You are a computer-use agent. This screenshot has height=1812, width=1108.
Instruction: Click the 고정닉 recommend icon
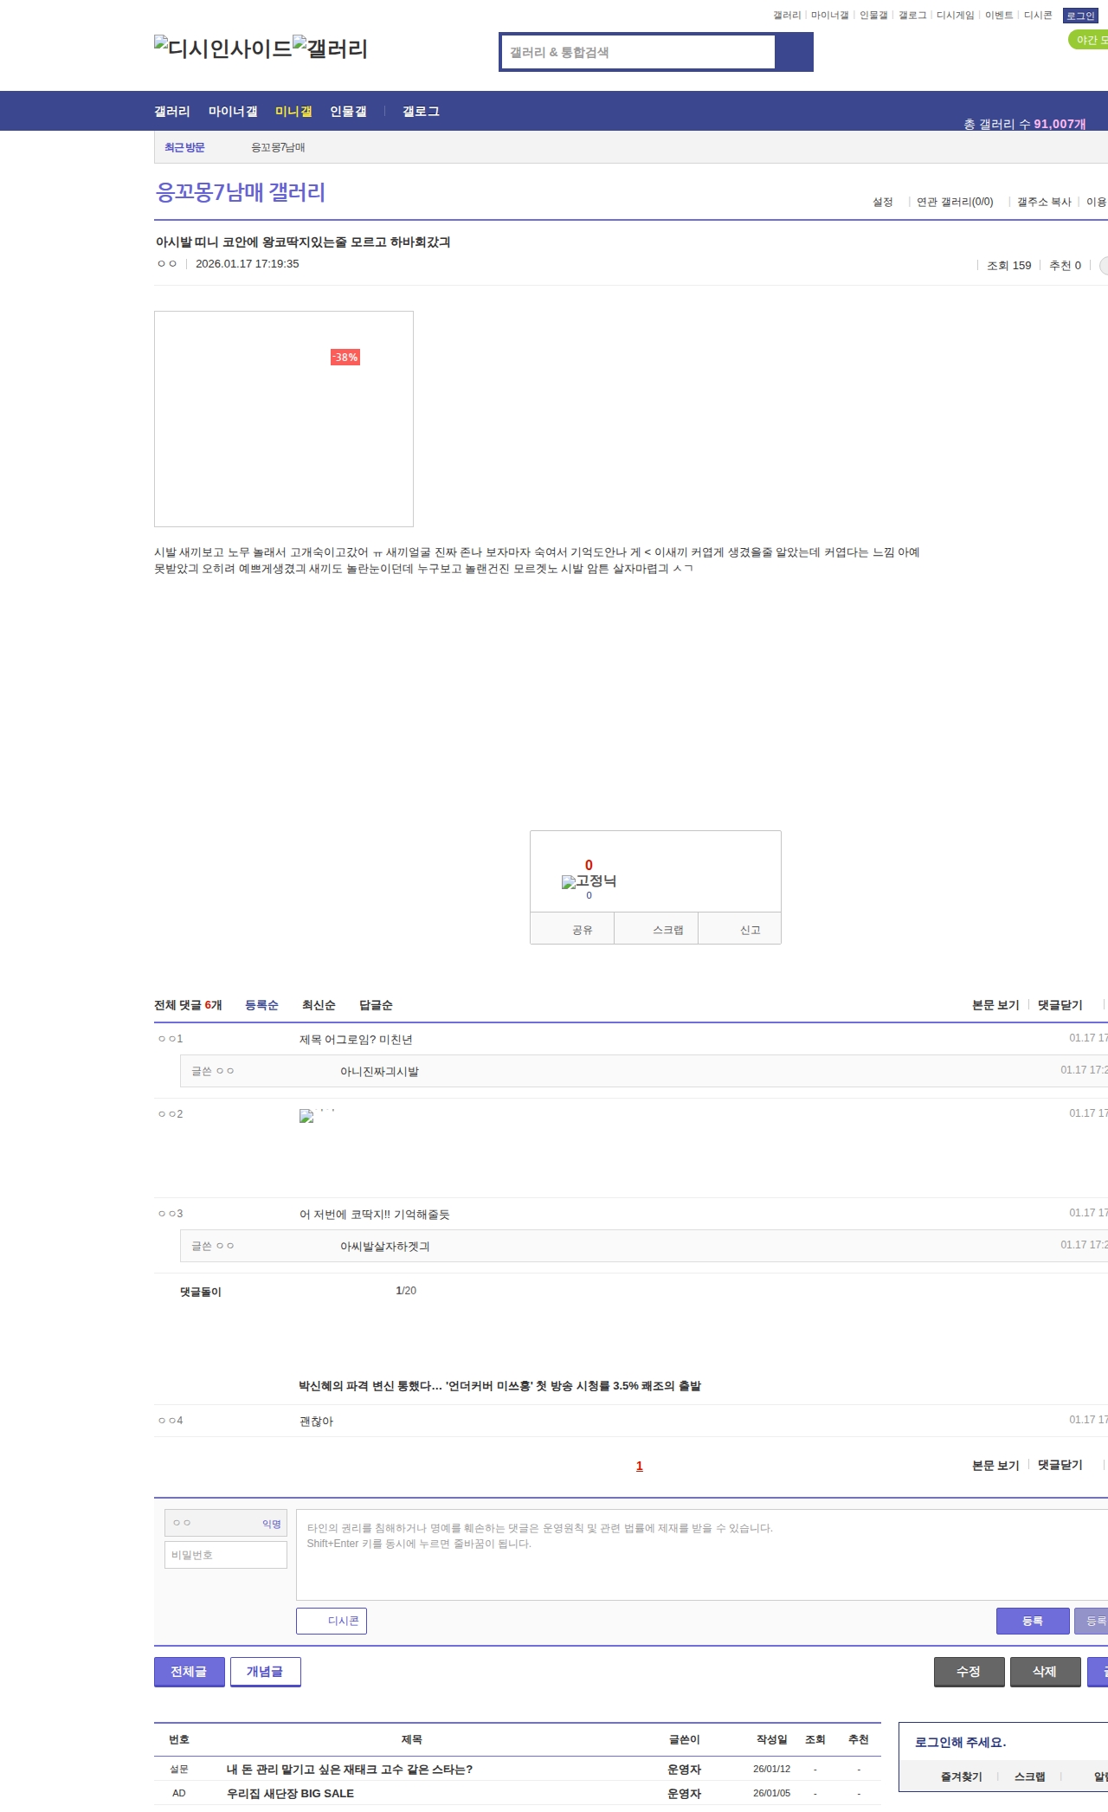click(x=589, y=881)
